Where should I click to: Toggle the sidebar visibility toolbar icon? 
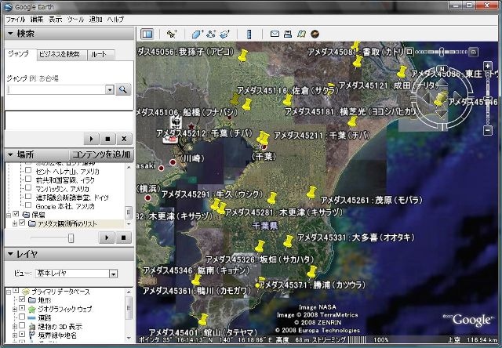pyautogui.click(x=147, y=34)
